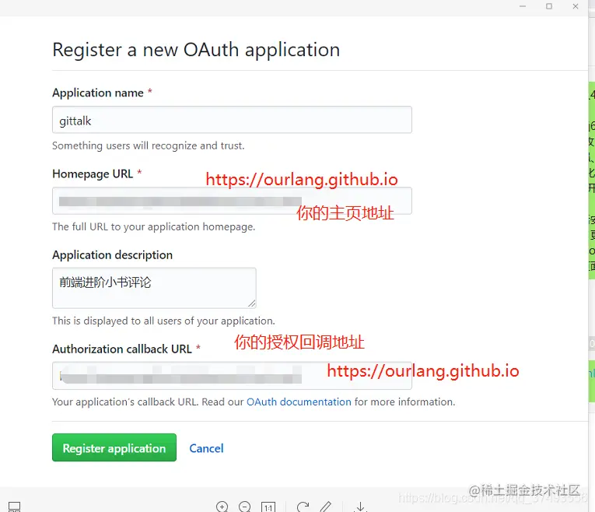Image resolution: width=595 pixels, height=512 pixels.
Task: Click 'This is displayed to all users' hint
Action: click(163, 321)
